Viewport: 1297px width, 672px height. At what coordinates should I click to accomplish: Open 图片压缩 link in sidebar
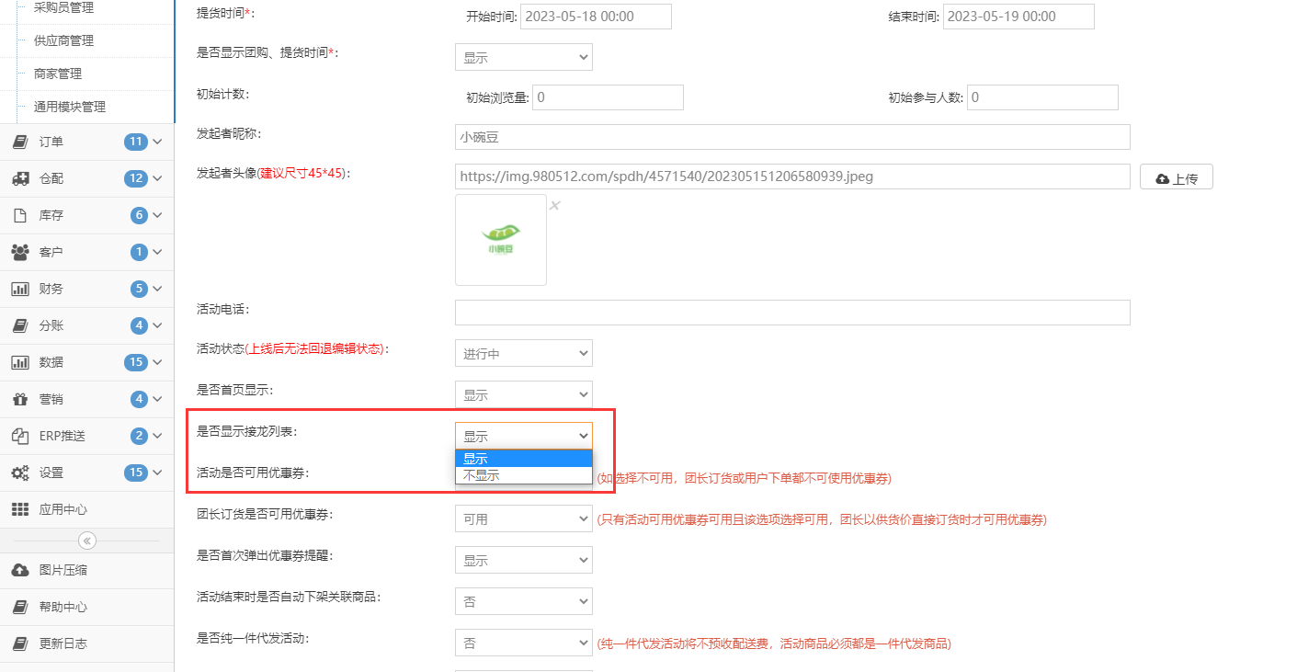point(63,570)
